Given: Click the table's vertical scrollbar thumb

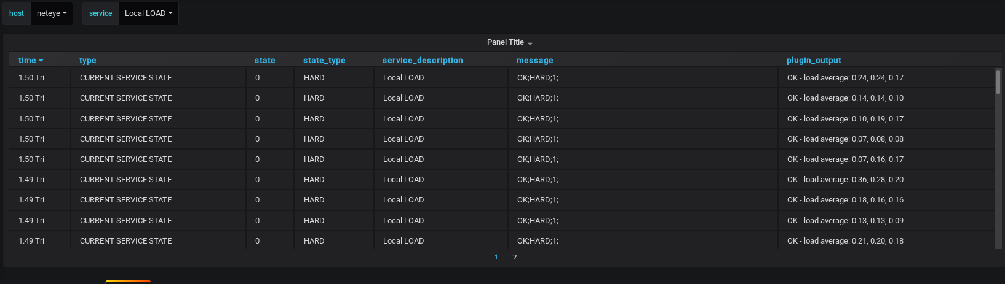Looking at the screenshot, I should tap(998, 82).
